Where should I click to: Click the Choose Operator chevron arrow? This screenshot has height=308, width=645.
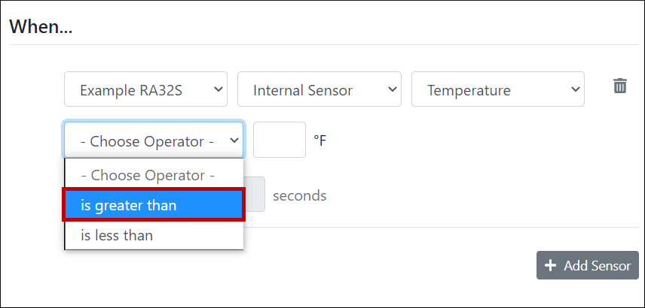234,140
